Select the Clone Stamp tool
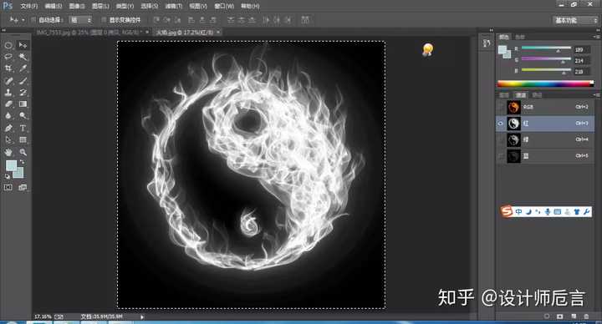Image resolution: width=602 pixels, height=324 pixels. [8, 93]
